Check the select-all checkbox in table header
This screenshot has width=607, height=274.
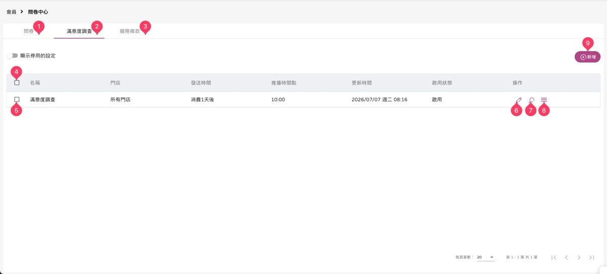coord(17,83)
